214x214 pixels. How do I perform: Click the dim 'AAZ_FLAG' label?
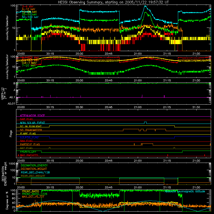26,148
